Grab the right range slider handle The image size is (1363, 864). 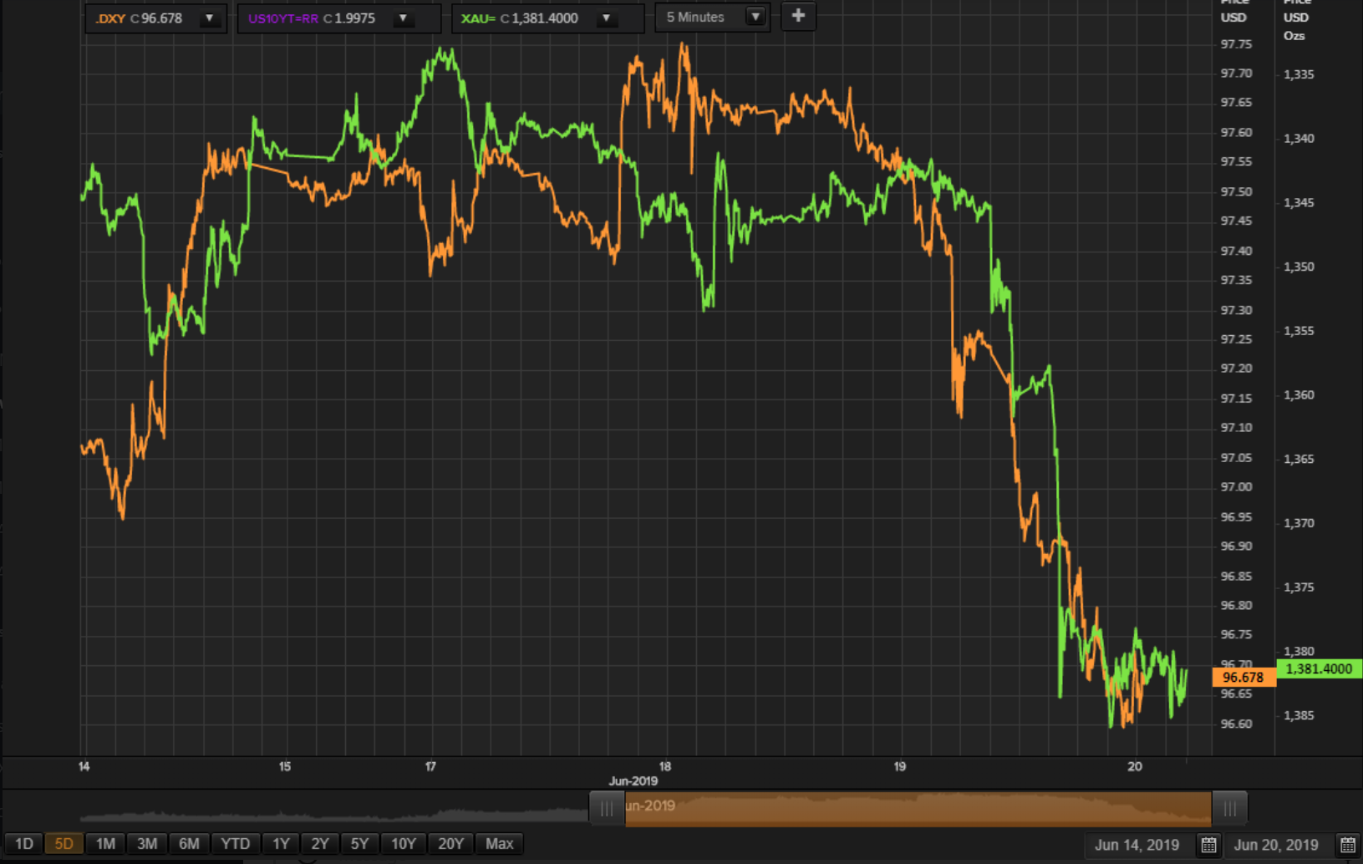tap(1229, 808)
